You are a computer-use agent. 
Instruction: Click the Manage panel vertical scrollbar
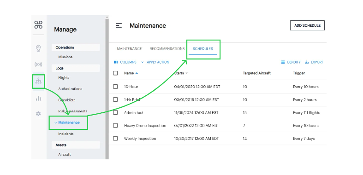tap(107, 88)
